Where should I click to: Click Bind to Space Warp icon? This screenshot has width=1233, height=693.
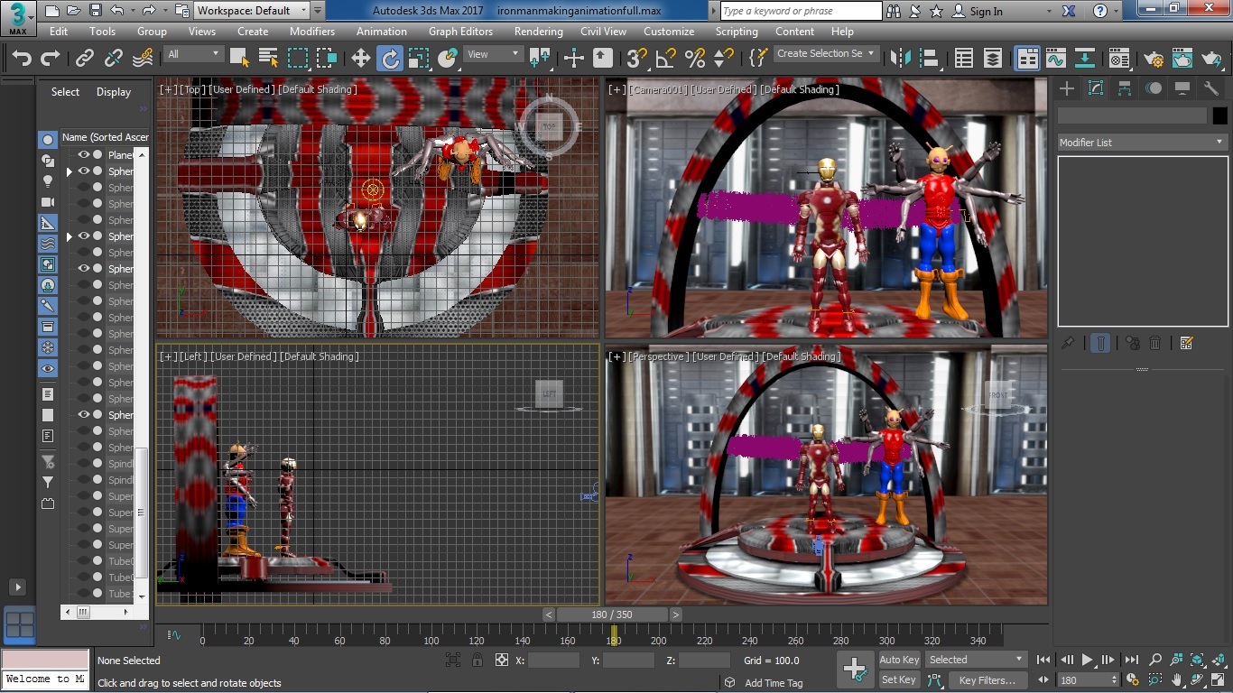(x=143, y=59)
